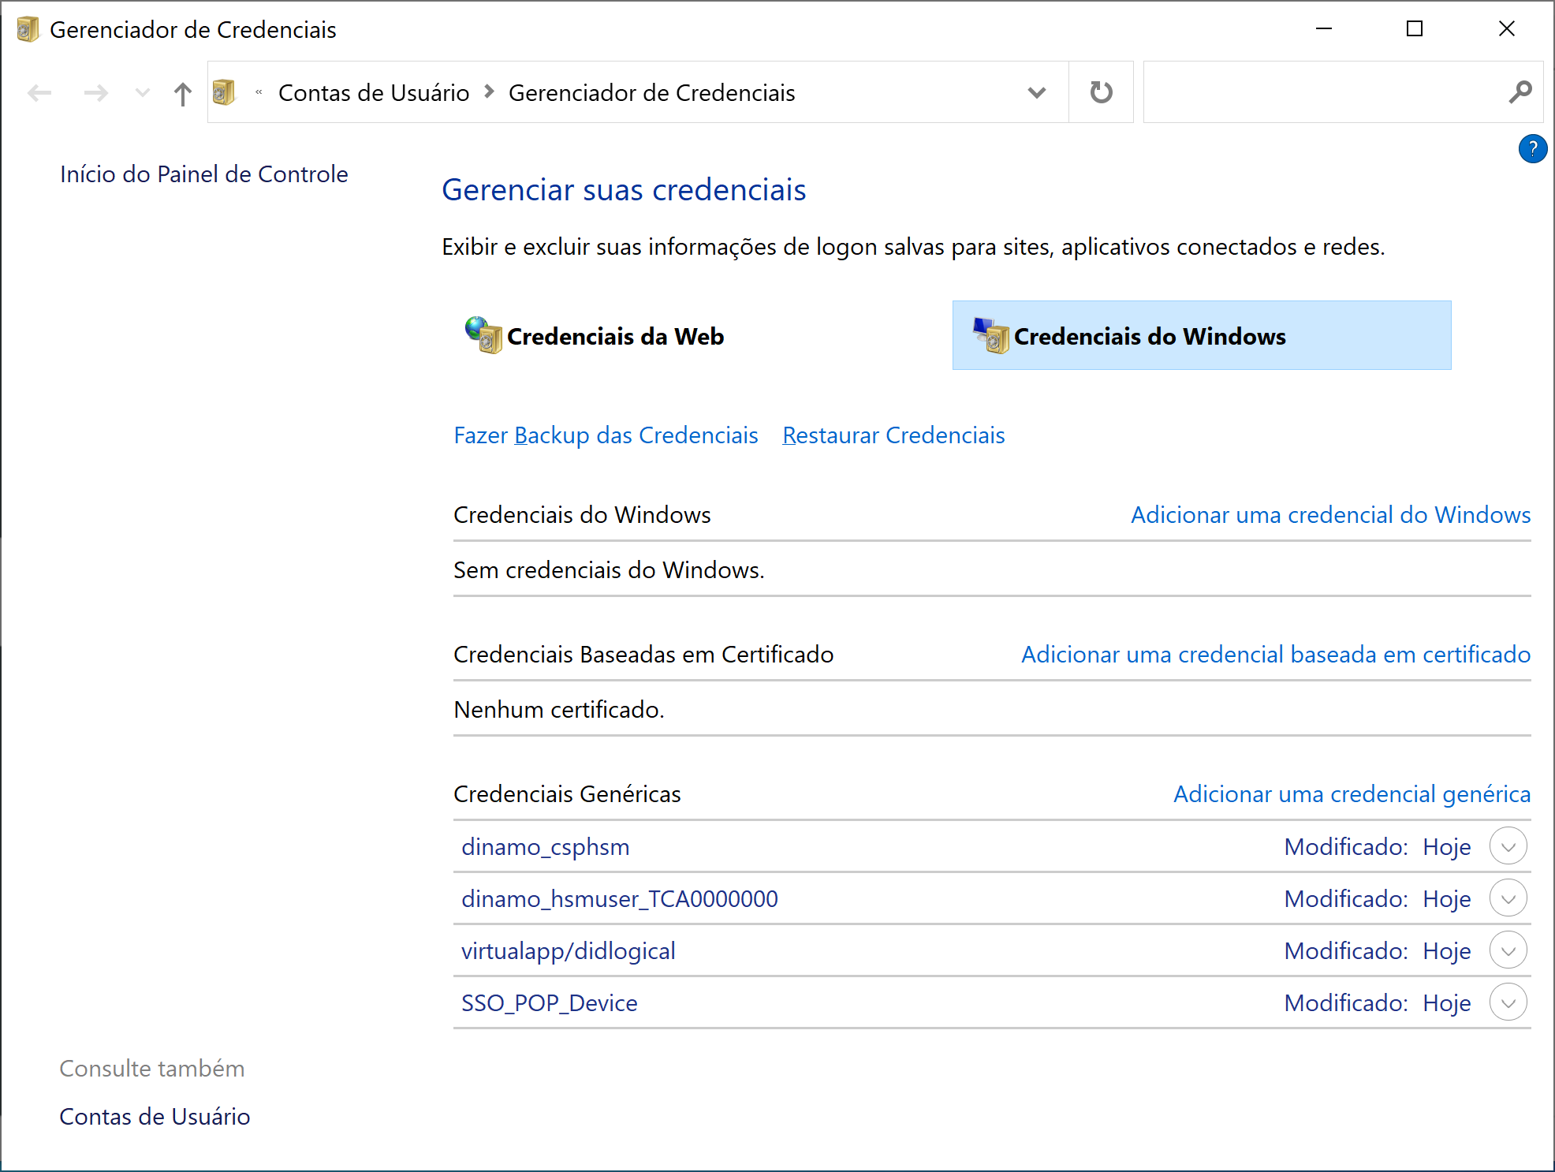
Task: Click Restaurar Credenciais link
Action: (893, 435)
